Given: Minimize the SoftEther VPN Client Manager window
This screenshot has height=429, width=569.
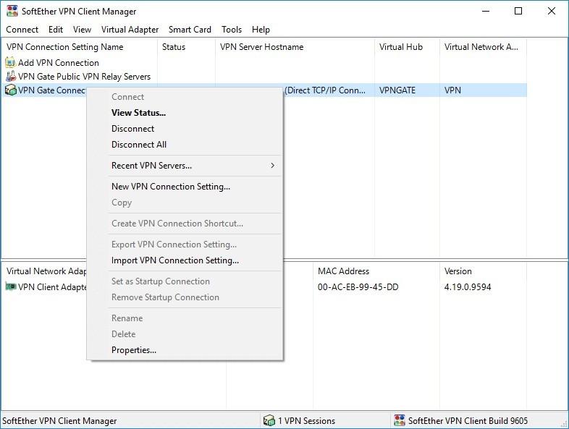Looking at the screenshot, I should [x=486, y=11].
